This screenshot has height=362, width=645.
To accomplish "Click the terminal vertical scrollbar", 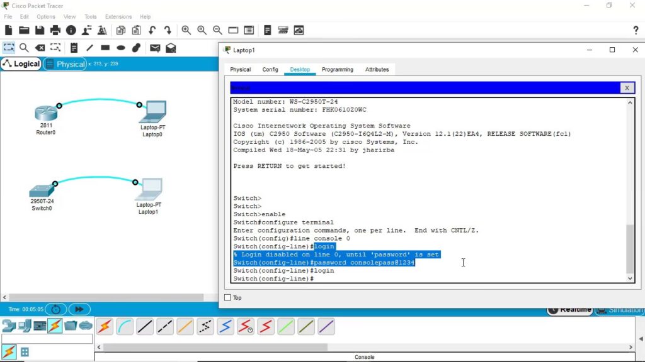I will (631, 247).
